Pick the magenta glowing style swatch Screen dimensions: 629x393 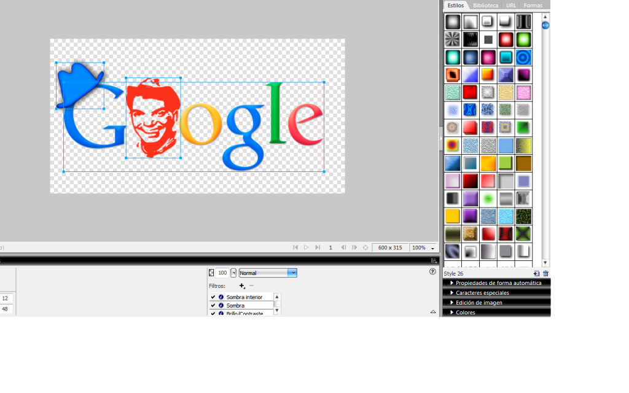coord(488,57)
